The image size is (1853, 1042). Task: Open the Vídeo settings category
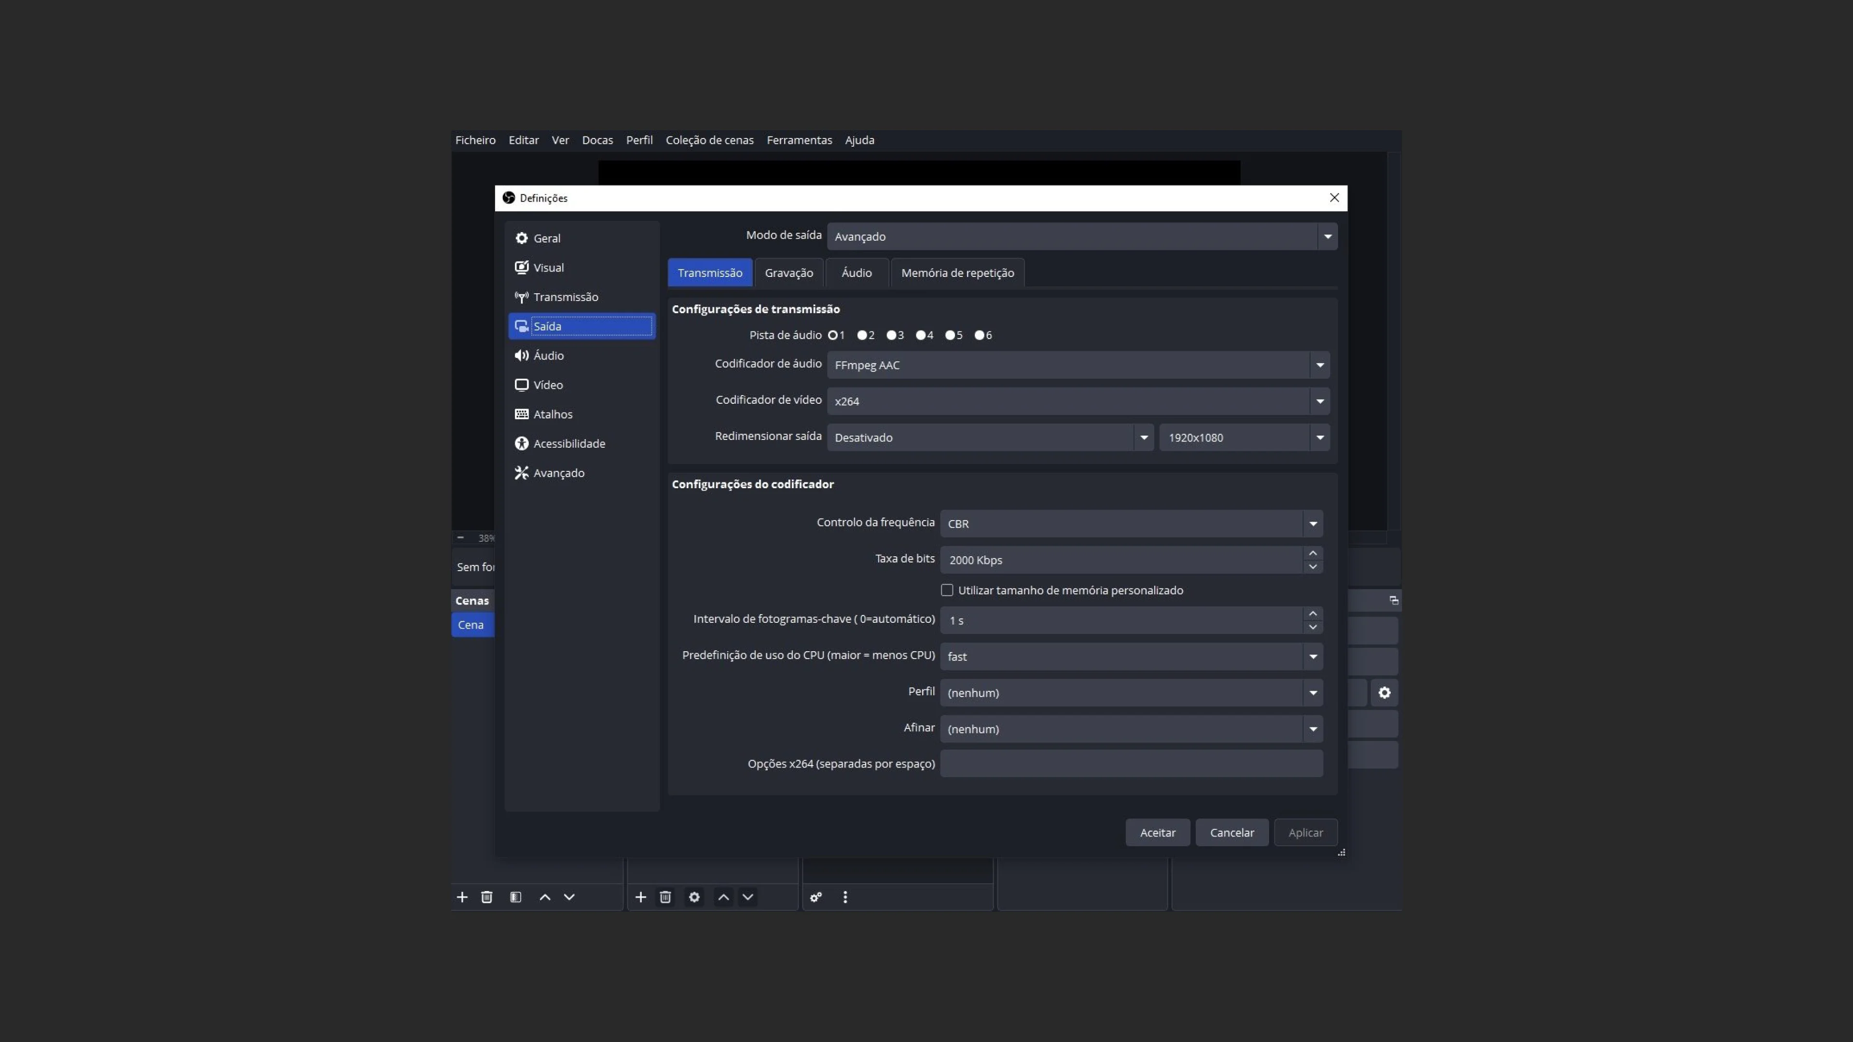point(581,385)
